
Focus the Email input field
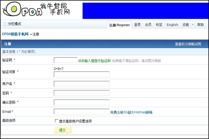click(x=82, y=112)
